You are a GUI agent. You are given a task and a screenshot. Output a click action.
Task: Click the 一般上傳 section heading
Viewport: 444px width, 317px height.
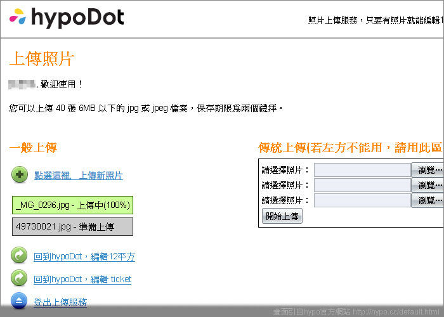33,148
